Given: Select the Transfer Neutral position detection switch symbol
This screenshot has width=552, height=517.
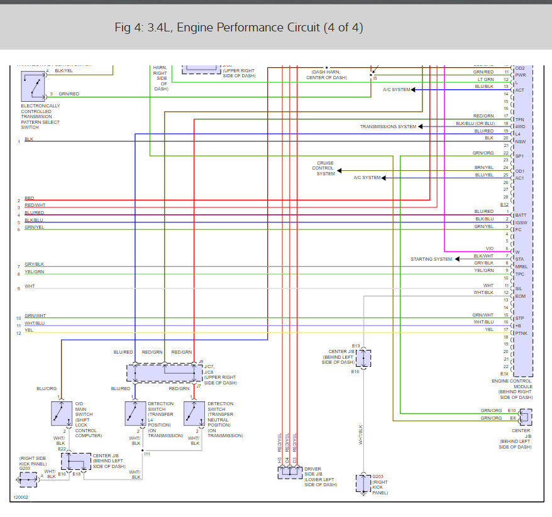Looking at the screenshot, I should [x=194, y=413].
